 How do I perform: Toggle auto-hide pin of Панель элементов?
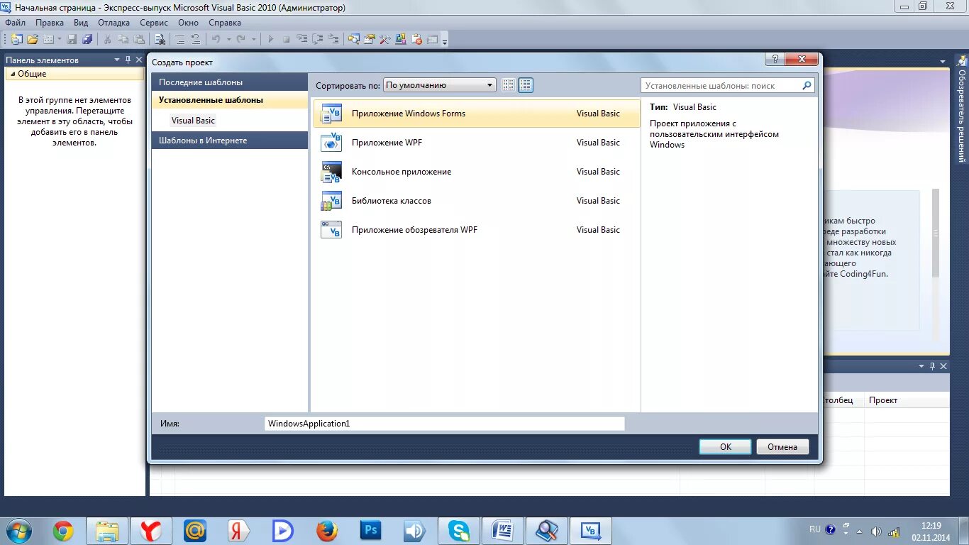click(x=128, y=60)
